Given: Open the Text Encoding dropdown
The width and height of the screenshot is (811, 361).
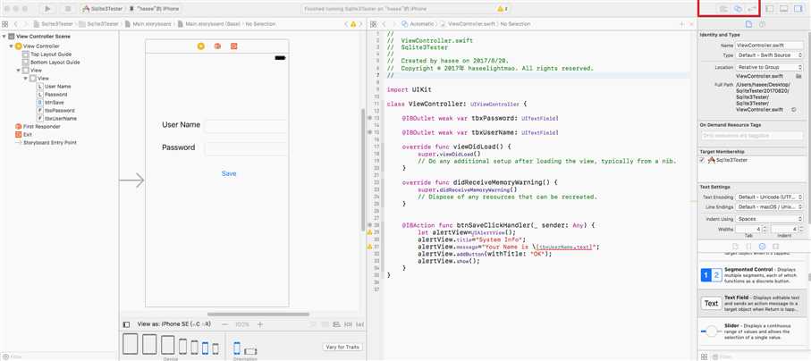Looking at the screenshot, I should [769, 197].
